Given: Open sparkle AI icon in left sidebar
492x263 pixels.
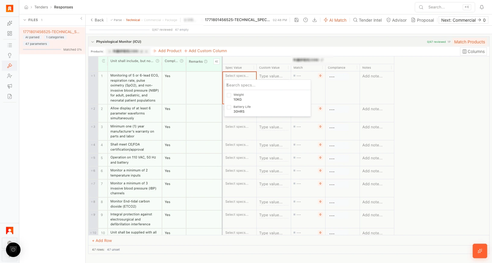Looking at the screenshot, I should (10, 23).
